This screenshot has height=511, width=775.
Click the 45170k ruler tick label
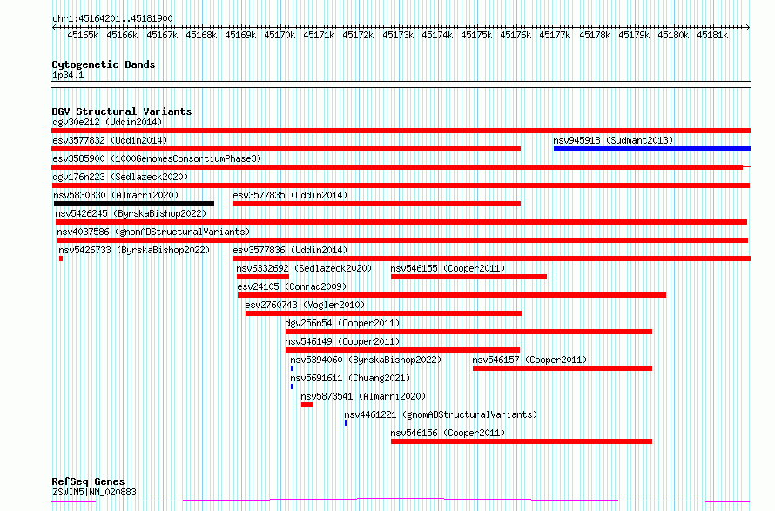(x=280, y=35)
